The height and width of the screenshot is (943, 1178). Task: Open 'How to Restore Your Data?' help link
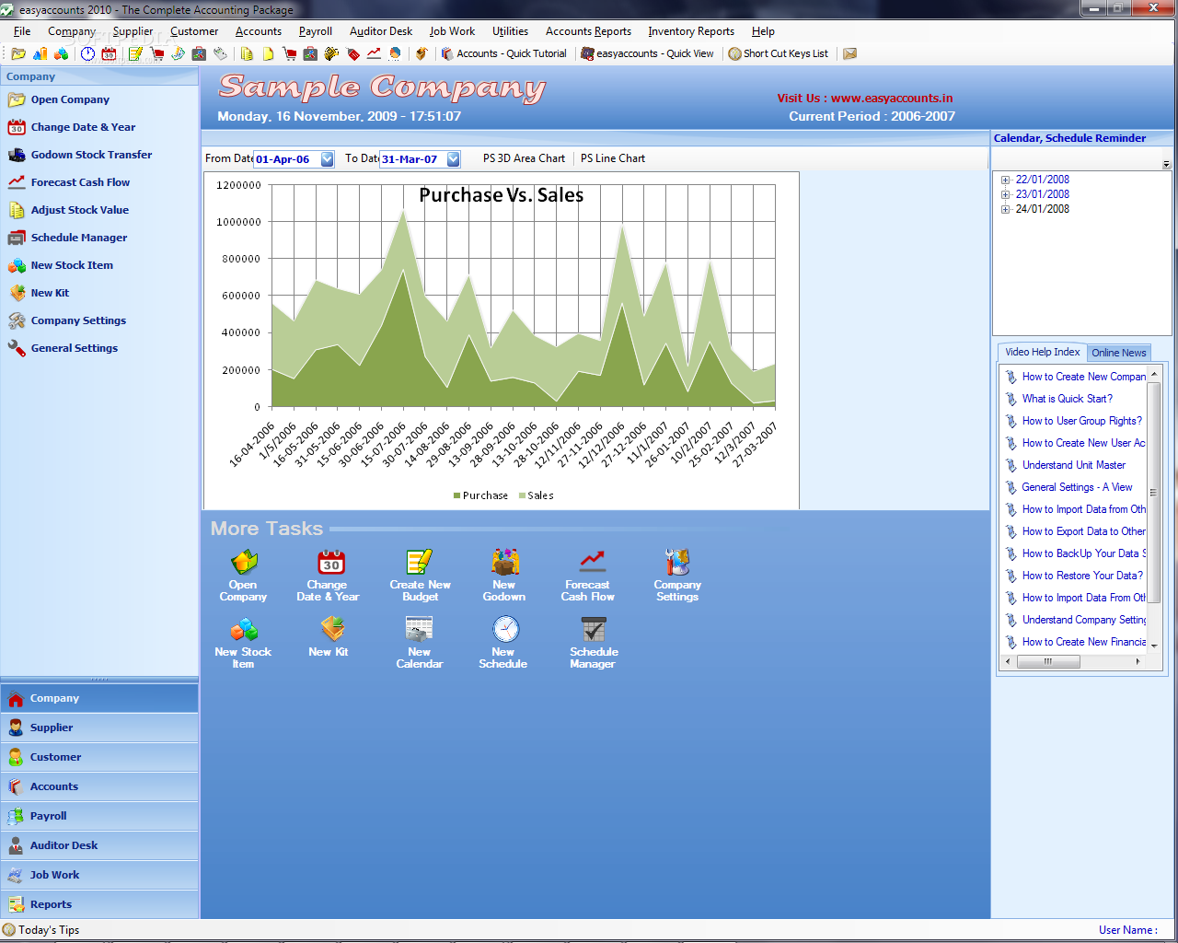point(1082,576)
